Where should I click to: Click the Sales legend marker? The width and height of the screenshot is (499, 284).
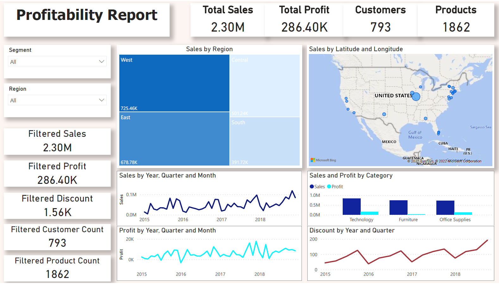coord(312,187)
